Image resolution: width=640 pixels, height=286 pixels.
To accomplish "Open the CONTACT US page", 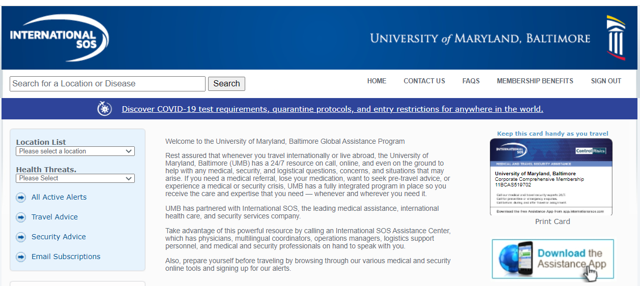I will click(x=424, y=81).
